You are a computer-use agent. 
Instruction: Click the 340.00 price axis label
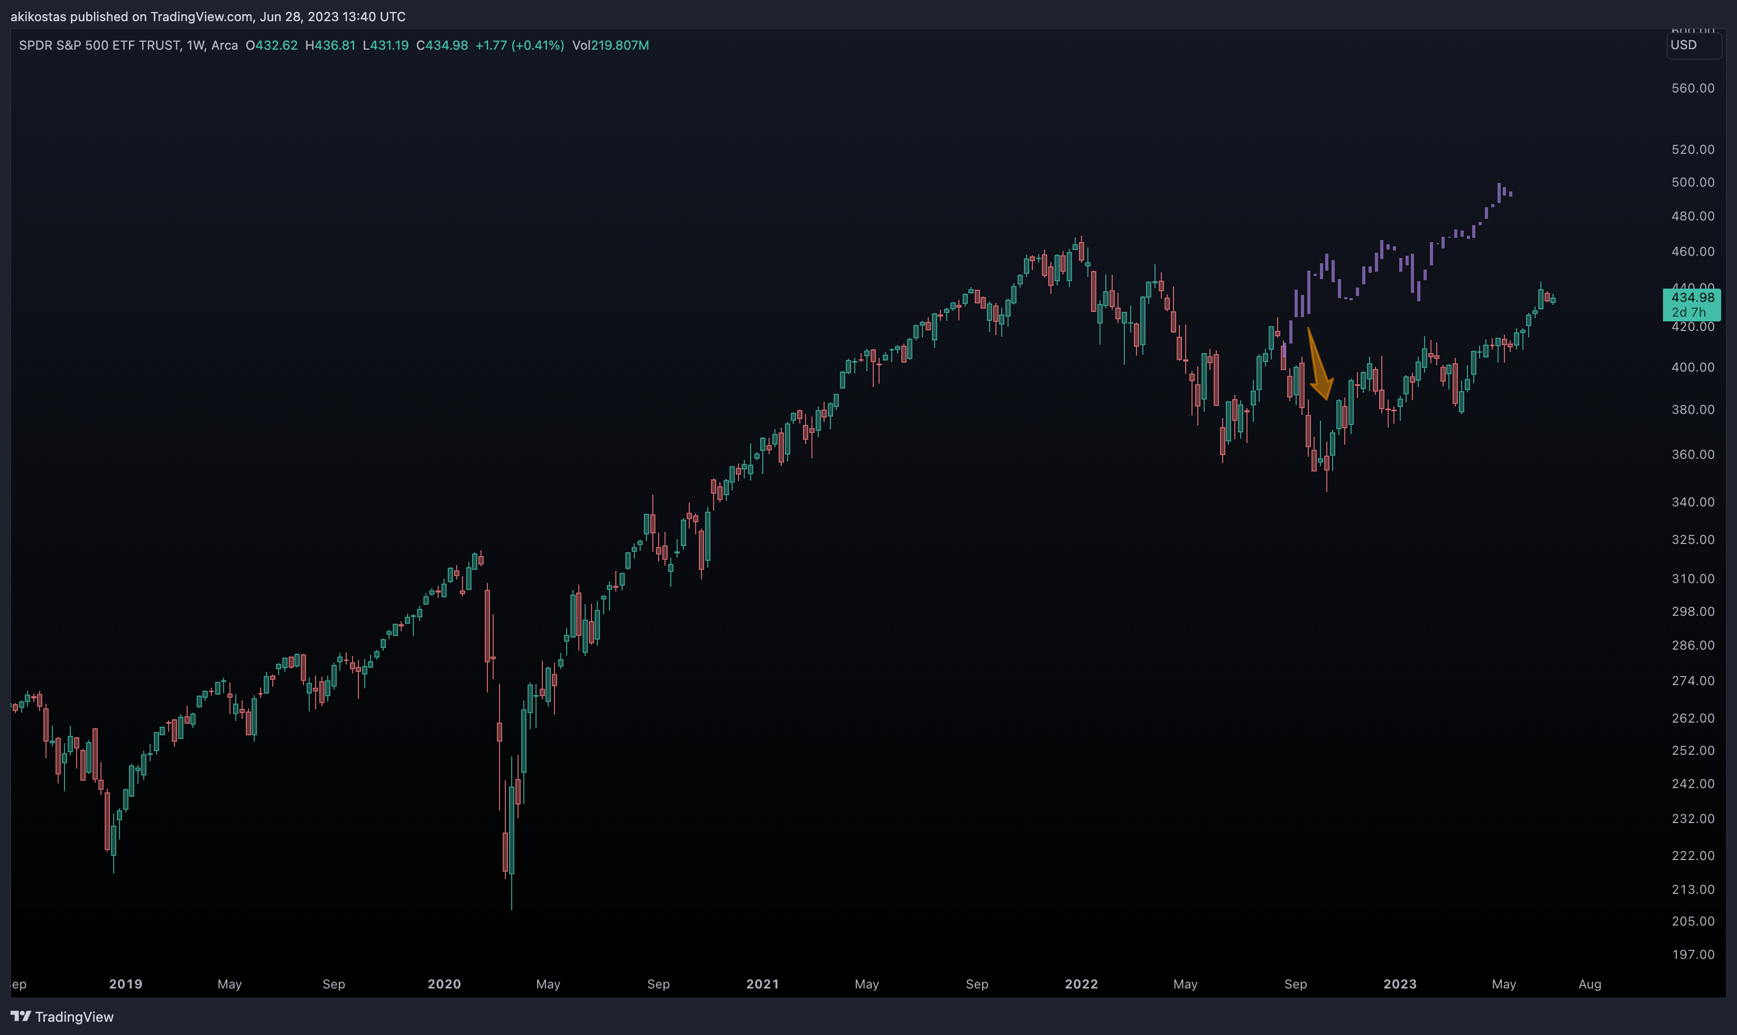click(1693, 502)
